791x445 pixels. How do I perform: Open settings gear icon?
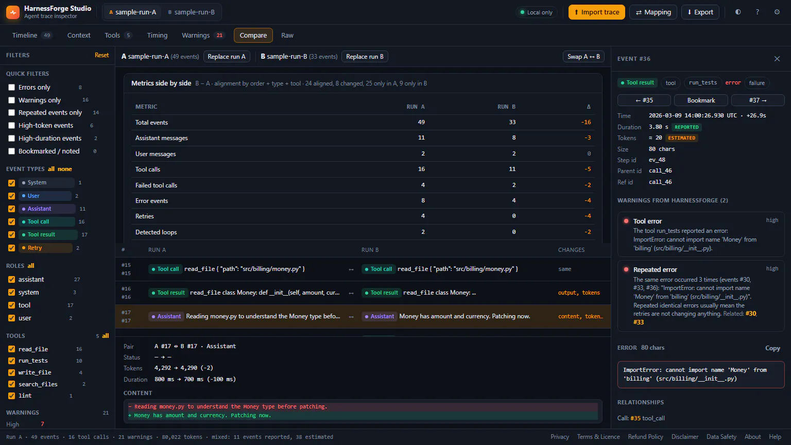[777, 12]
